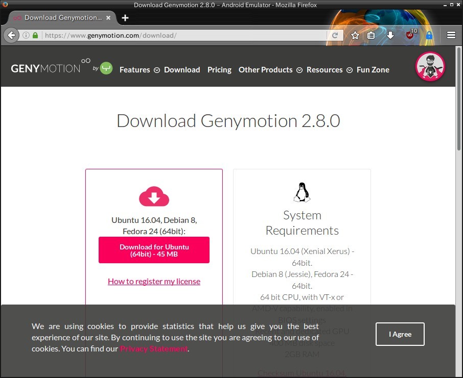The height and width of the screenshot is (378, 463).
Task: Click the Genymotion logo
Action: (x=51, y=66)
